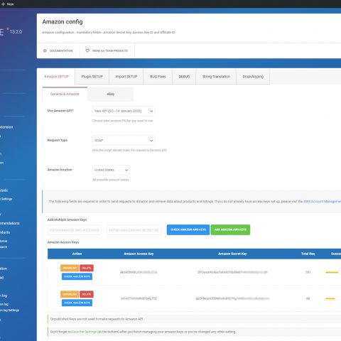Click the Add Multiple Amazon Keys label

tap(67, 220)
